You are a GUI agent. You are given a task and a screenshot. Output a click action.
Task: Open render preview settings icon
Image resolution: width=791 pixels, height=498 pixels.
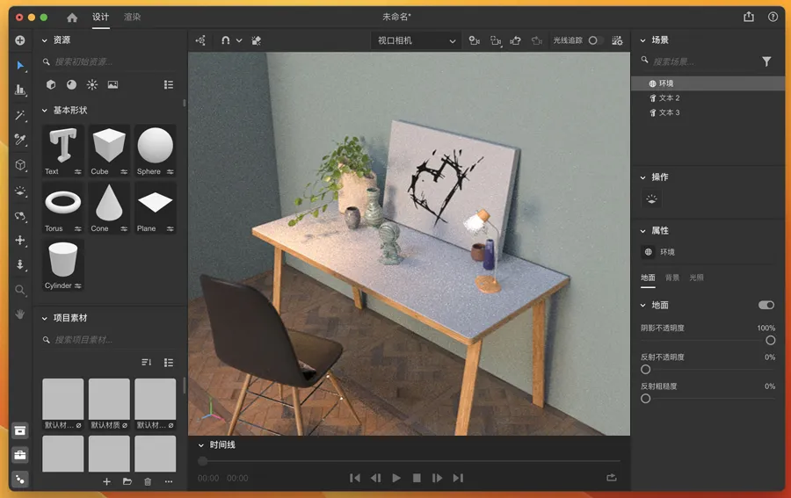[617, 40]
